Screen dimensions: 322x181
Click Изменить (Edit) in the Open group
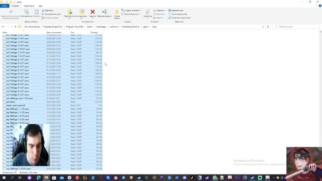coord(159,14)
